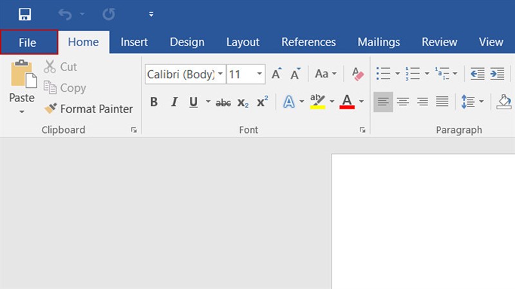Click the Repeat/Redo icon
Viewport: 515px width, 289px height.
click(109, 14)
